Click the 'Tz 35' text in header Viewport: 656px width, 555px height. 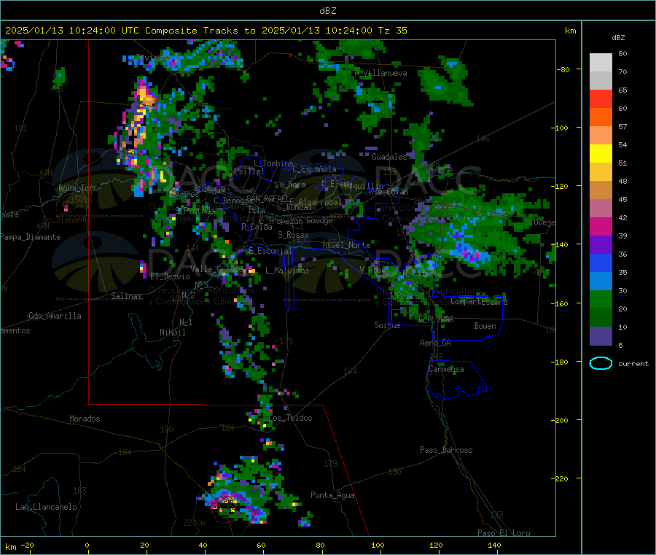pyautogui.click(x=392, y=31)
